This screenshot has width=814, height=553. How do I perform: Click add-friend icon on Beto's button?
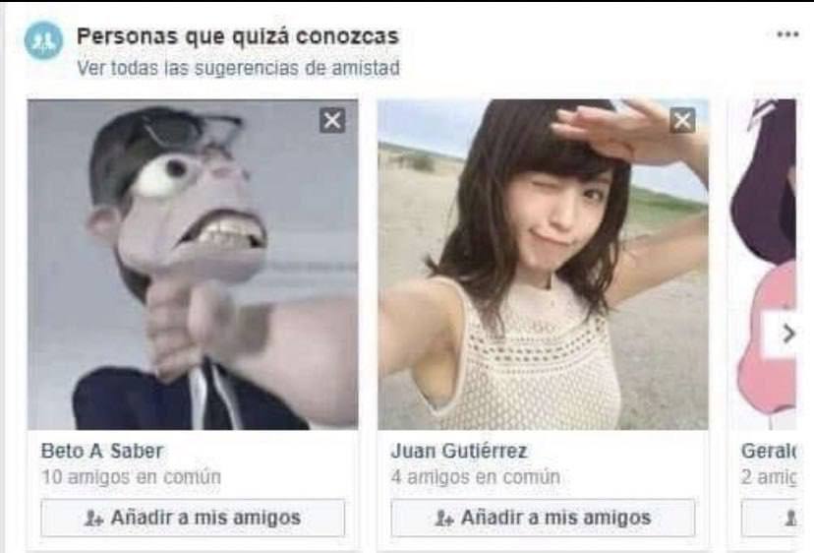(93, 519)
